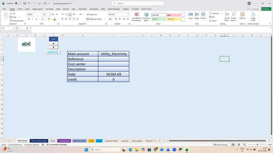Click the zoom slider handle
The width and height of the screenshot is (273, 153).
point(257,145)
